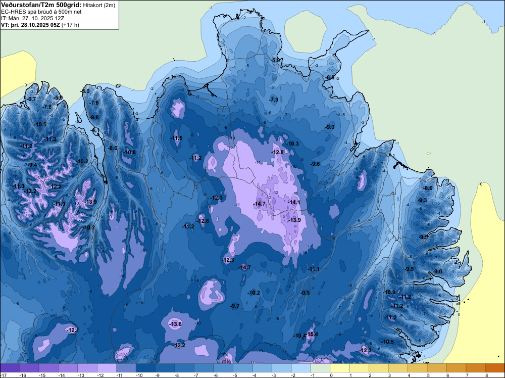Click the -10.9 temperature label

(389, 292)
